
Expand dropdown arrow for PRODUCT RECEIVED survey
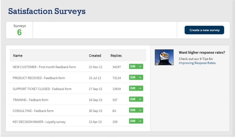(x=140, y=77)
